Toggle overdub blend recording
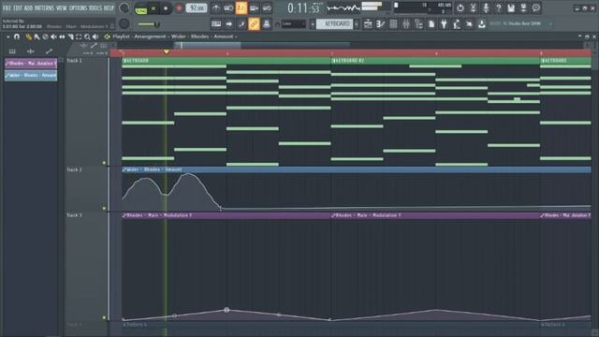 (254, 8)
